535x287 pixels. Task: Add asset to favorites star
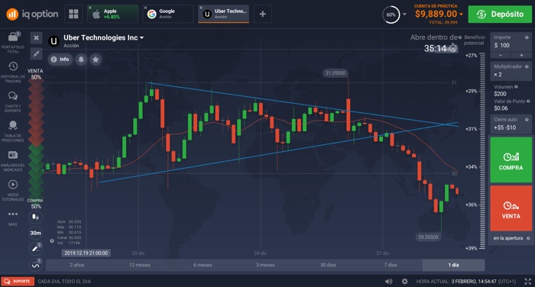coord(96,60)
